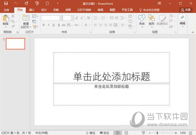Open the 审阅 tab
The image size is (196, 135).
pos(100,10)
